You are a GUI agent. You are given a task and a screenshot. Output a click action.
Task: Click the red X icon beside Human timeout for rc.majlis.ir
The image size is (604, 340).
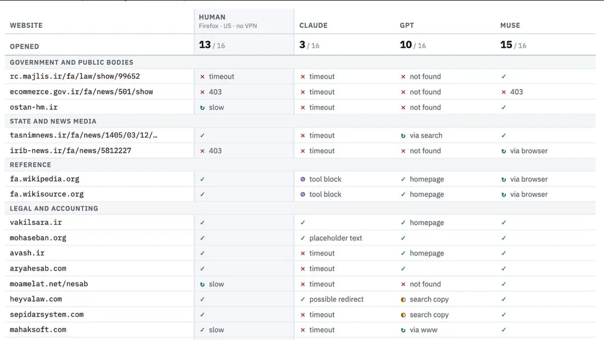(202, 77)
